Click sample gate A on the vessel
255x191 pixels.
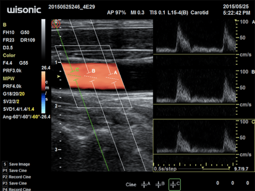click(114, 78)
